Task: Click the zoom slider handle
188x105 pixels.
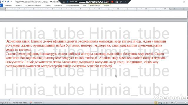Action: point(186,103)
